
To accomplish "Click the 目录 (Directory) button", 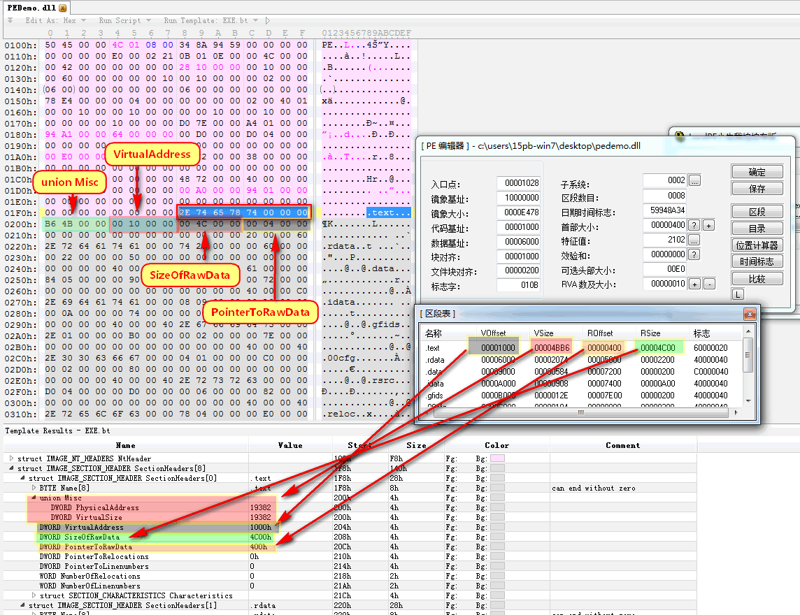I will [757, 229].
